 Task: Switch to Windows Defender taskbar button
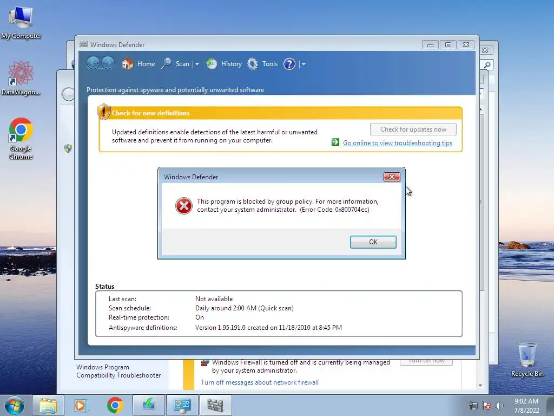tap(215, 405)
